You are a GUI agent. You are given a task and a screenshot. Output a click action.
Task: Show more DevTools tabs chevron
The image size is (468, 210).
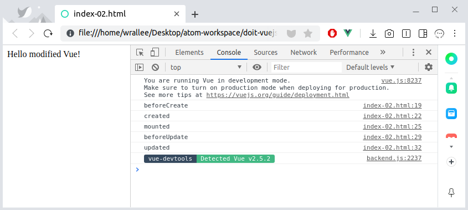click(383, 52)
